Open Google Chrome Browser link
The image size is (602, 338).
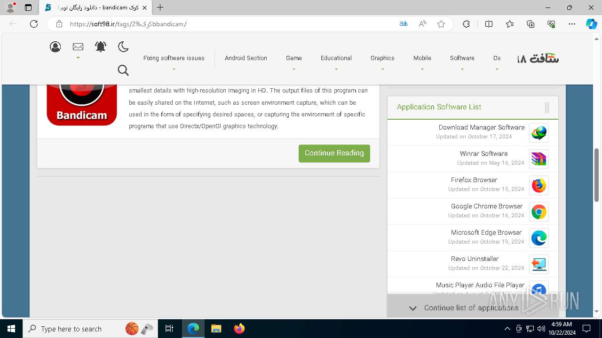tap(487, 206)
